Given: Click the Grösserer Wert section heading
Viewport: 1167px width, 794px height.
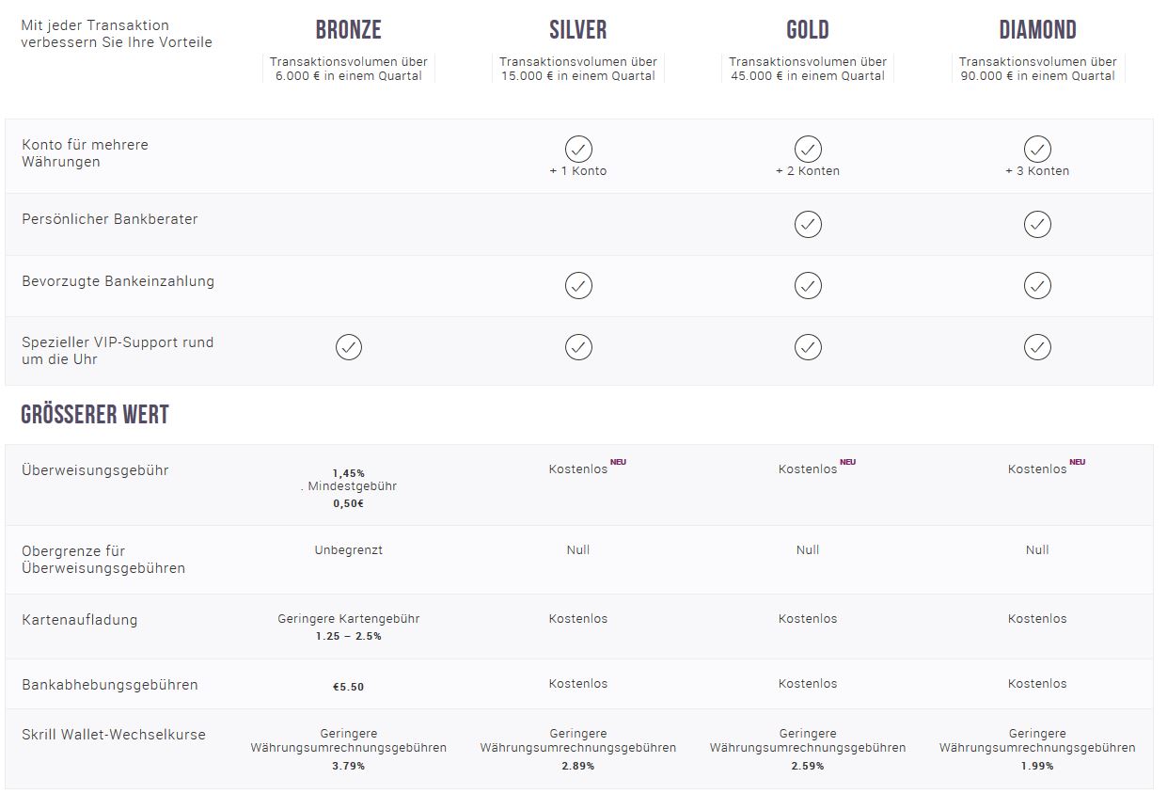Looking at the screenshot, I should [x=95, y=414].
